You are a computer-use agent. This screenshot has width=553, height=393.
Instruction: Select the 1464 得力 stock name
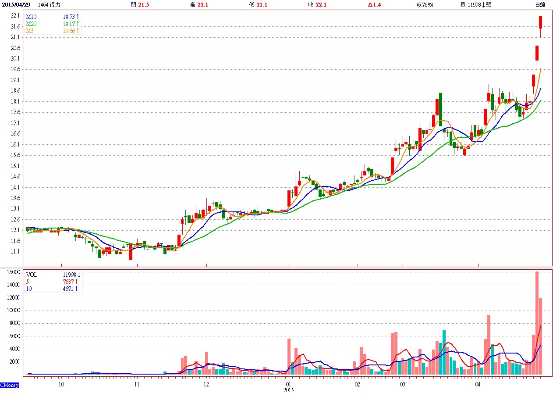50,5
